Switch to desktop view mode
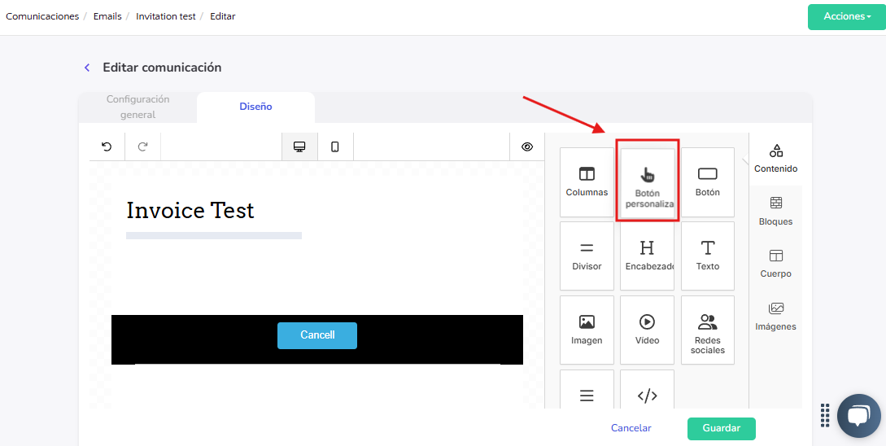886x446 pixels. (299, 146)
